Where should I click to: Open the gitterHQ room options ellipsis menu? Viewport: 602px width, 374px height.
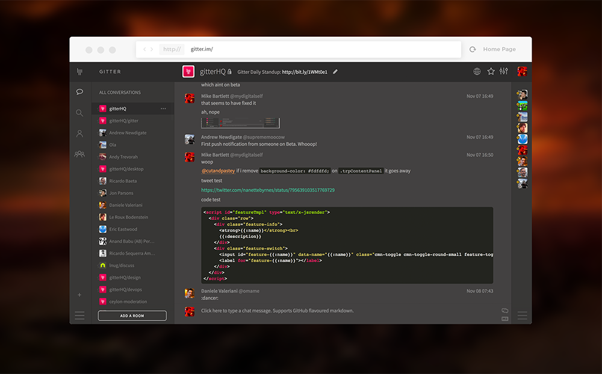(164, 108)
